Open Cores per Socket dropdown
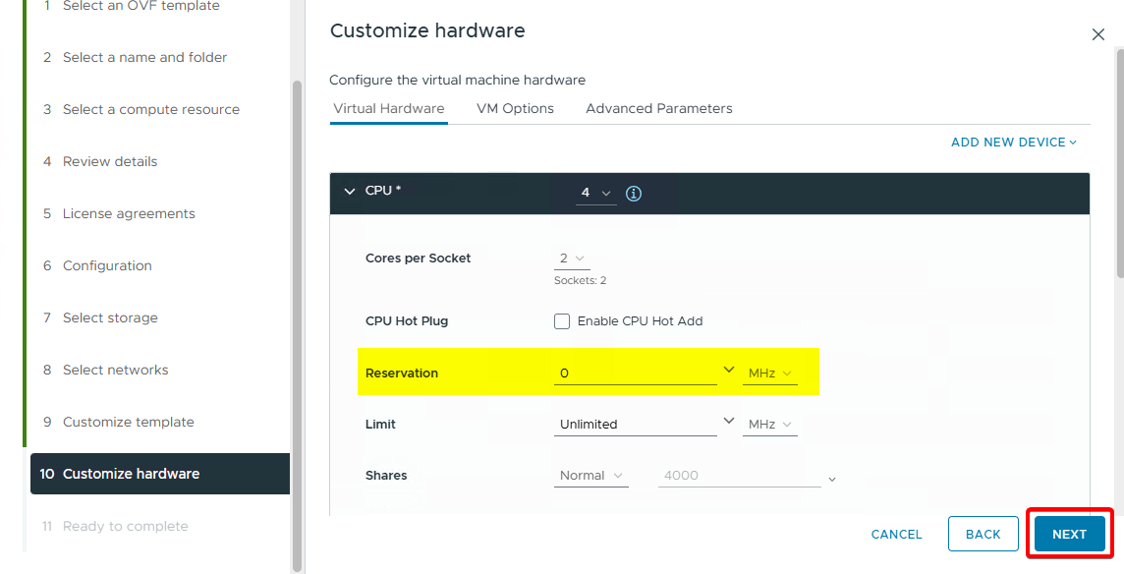1124x574 pixels. pos(572,258)
